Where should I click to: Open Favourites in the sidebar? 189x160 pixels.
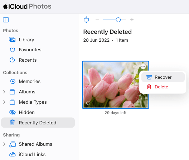38,50
